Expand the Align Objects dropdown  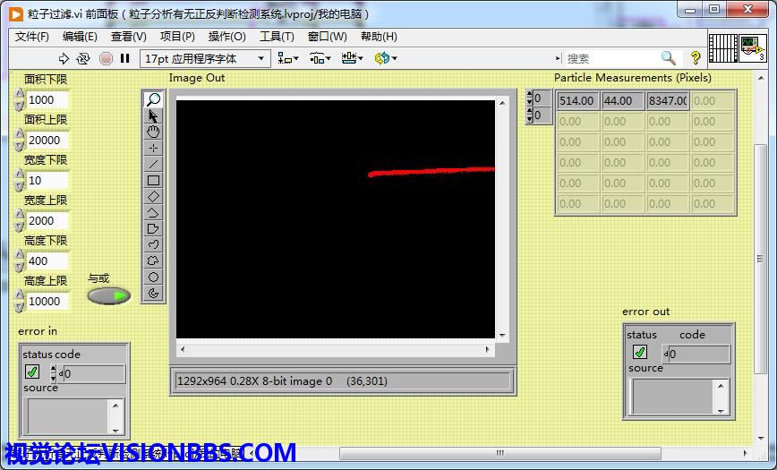pyautogui.click(x=288, y=58)
